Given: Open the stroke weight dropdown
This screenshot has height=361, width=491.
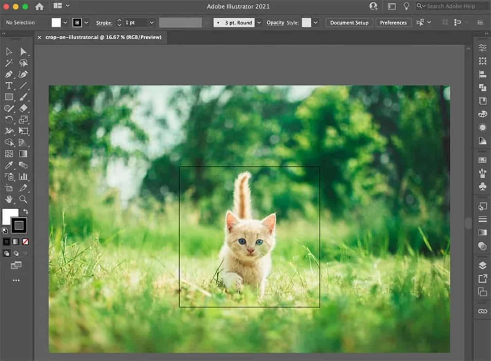Looking at the screenshot, I should (152, 23).
